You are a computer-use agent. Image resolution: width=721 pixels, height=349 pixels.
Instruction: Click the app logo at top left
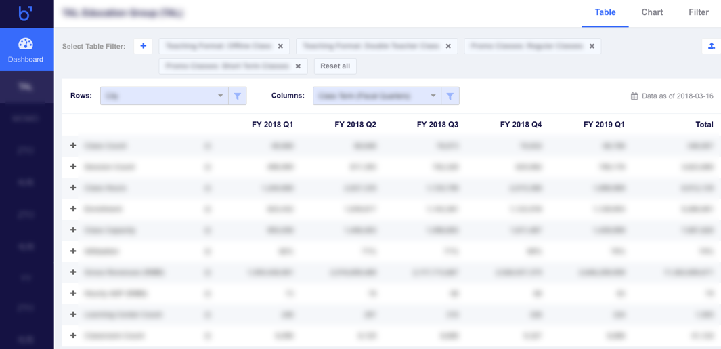point(25,13)
